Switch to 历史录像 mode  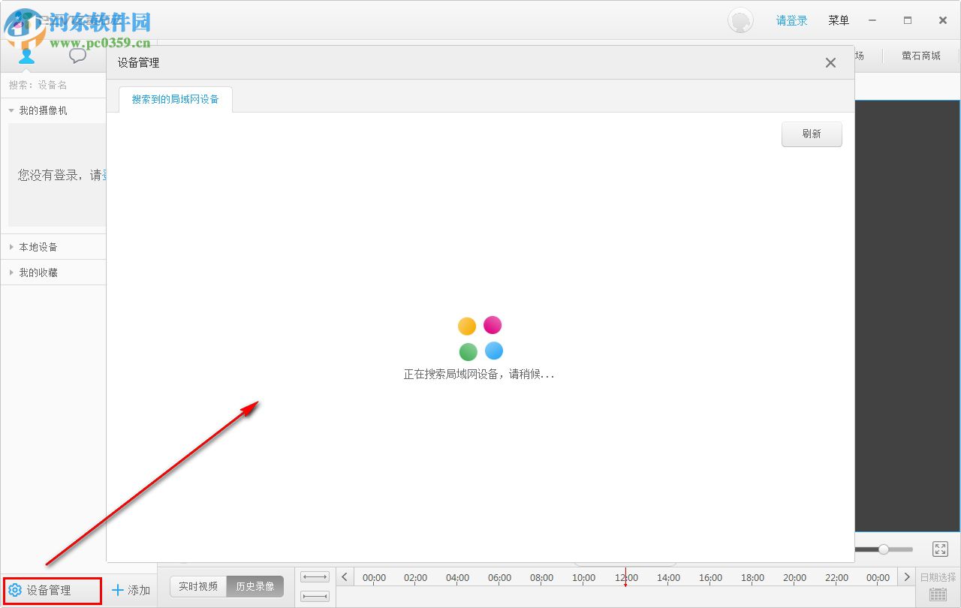click(x=255, y=586)
